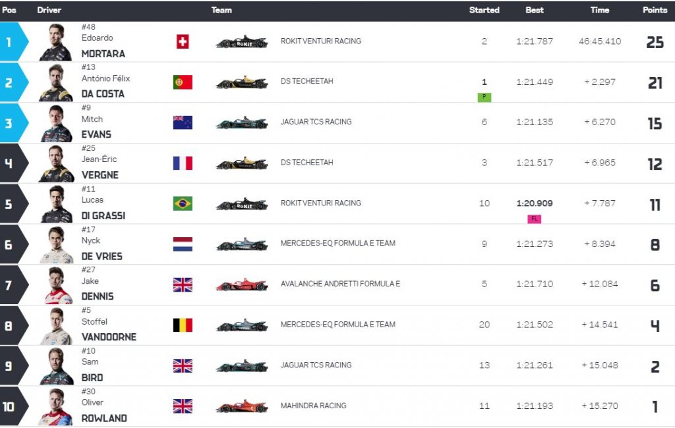Sort by the Best column header

(x=534, y=10)
